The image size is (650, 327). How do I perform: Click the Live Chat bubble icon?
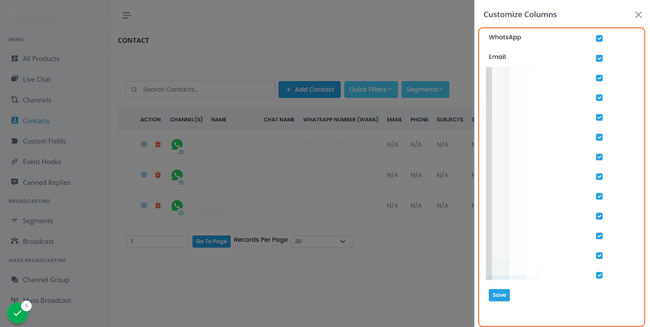[x=15, y=79]
